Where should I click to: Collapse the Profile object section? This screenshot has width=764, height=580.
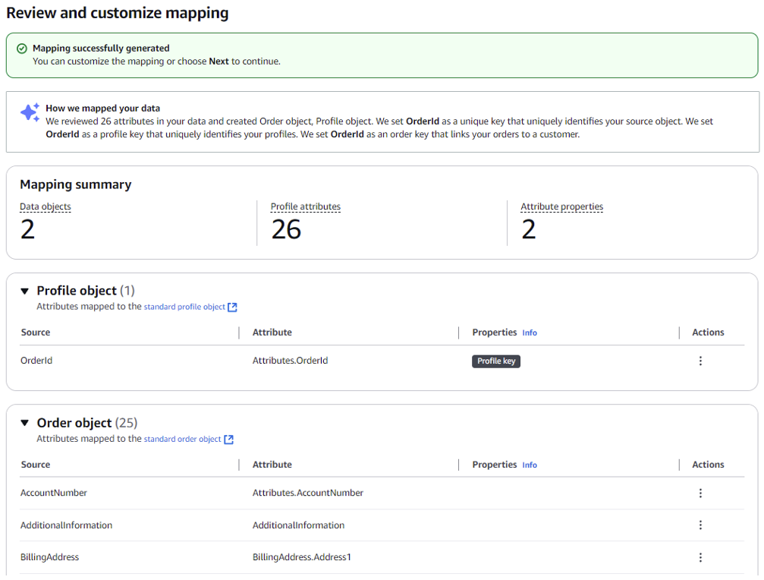click(24, 290)
